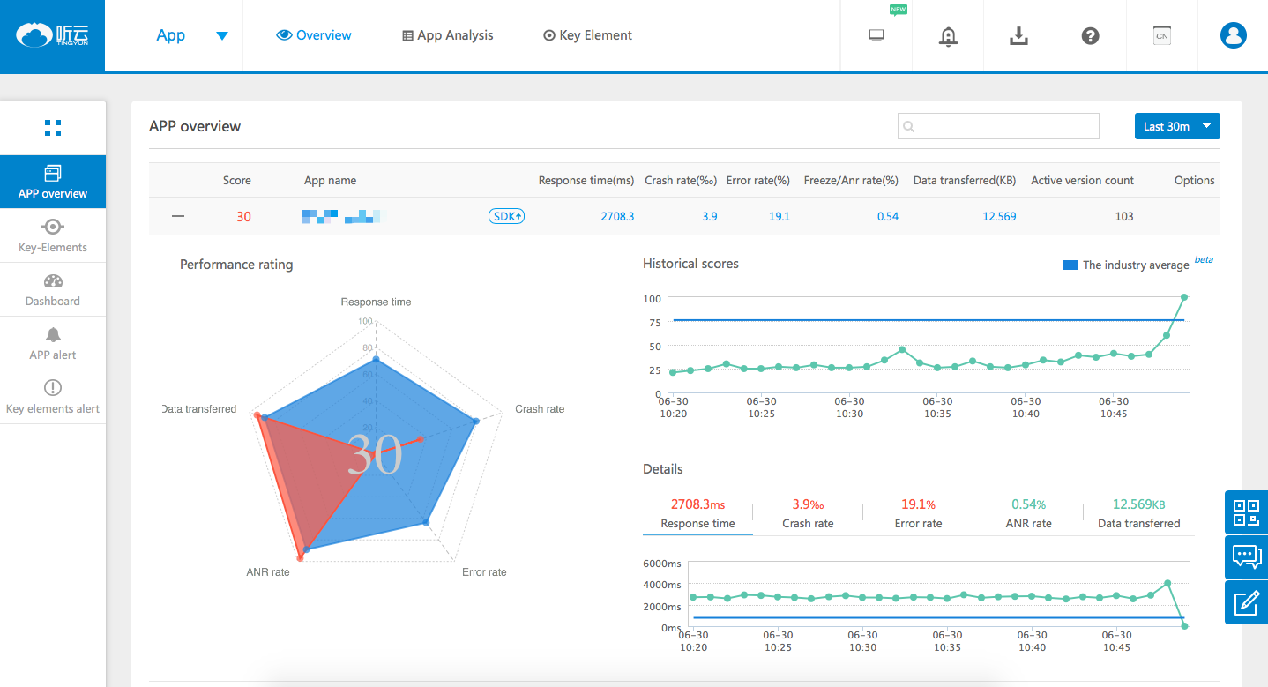Click the grid menu icon in sidebar
1268x687 pixels.
[x=53, y=128]
